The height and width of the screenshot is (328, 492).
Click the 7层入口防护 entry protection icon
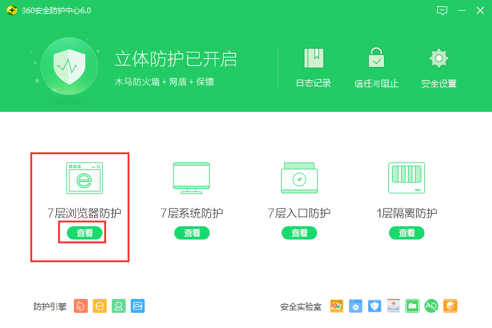tap(299, 178)
